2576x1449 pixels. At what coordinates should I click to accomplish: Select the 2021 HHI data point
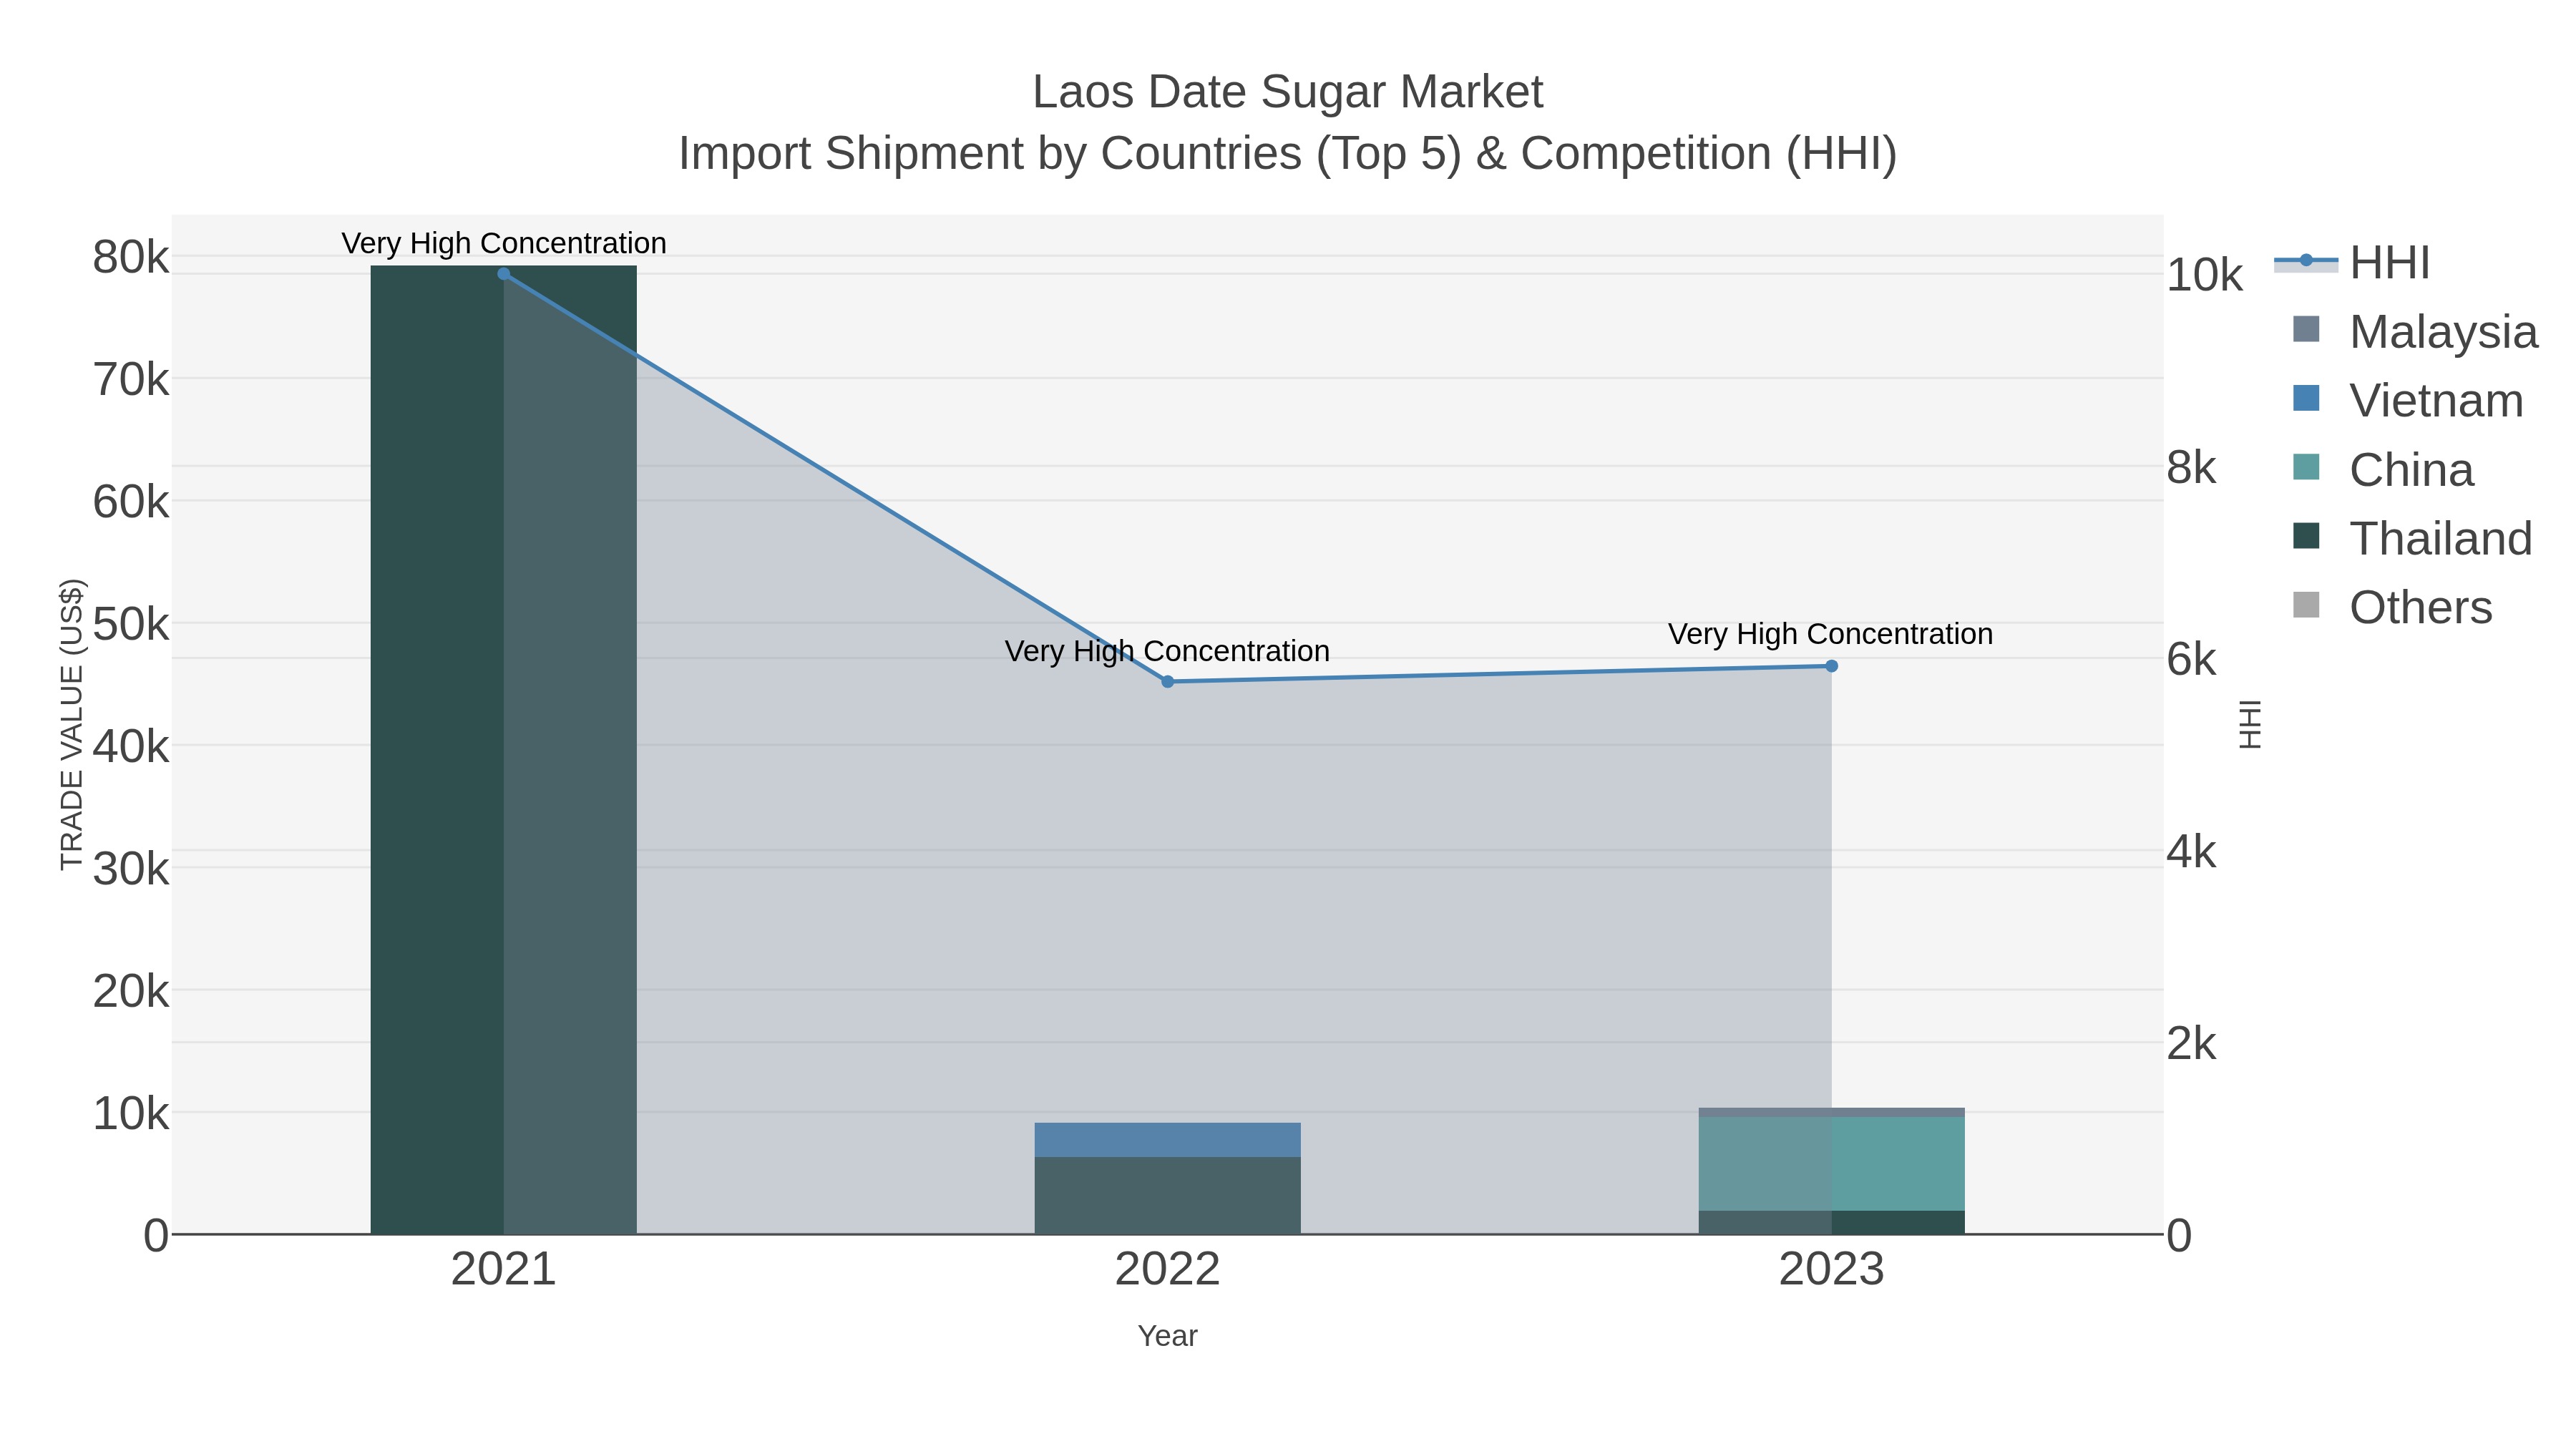click(503, 274)
